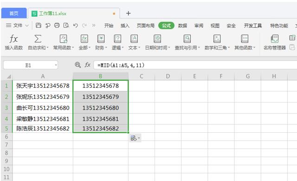Click the Save icon in quick toolbar
The height and width of the screenshot is (181, 297).
point(39,26)
